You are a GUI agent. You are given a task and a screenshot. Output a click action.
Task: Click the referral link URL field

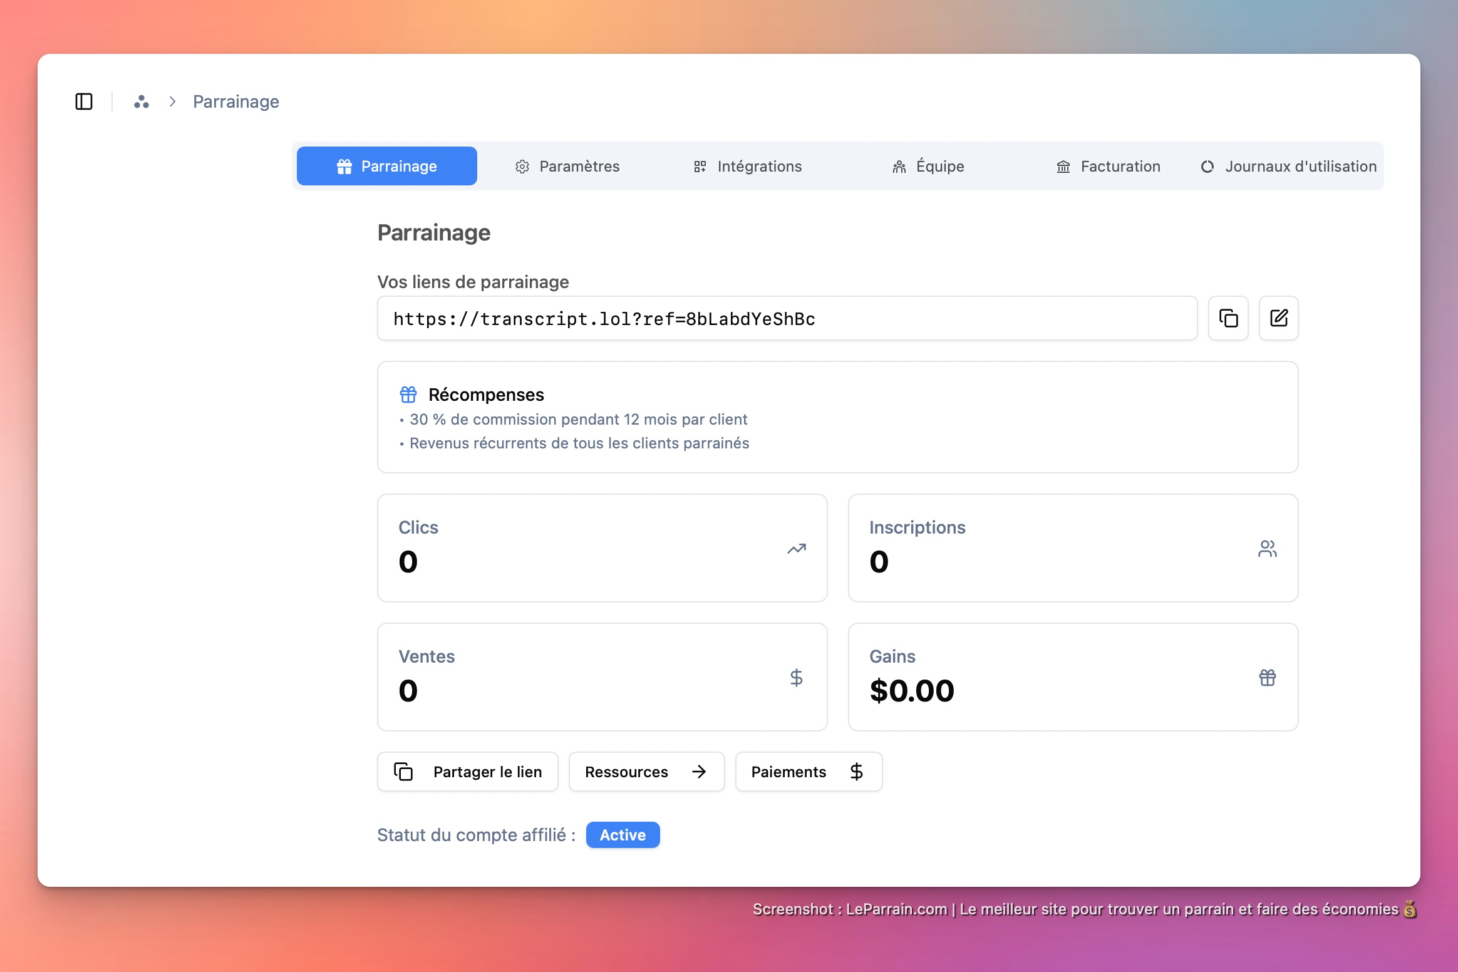click(787, 319)
